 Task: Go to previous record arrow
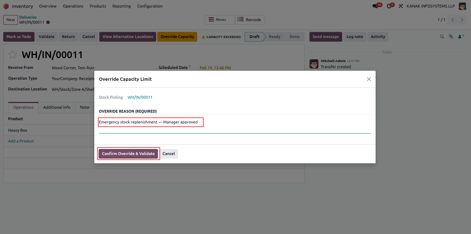click(453, 20)
